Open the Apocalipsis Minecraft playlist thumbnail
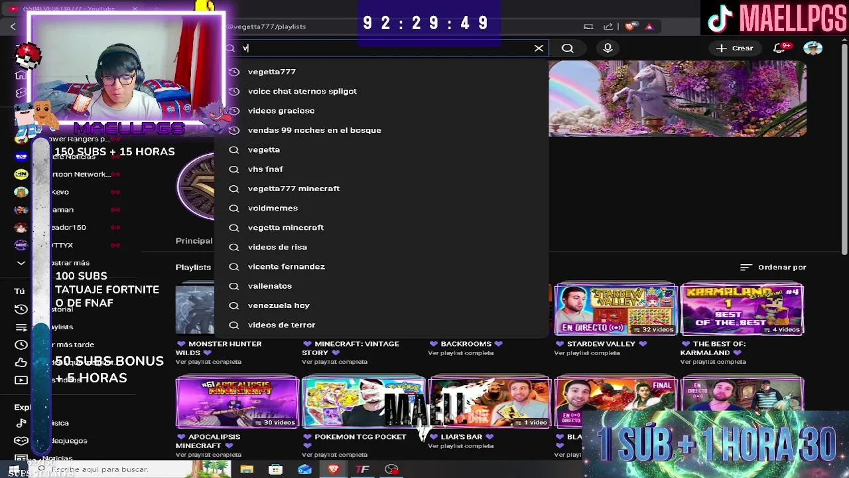 237,402
